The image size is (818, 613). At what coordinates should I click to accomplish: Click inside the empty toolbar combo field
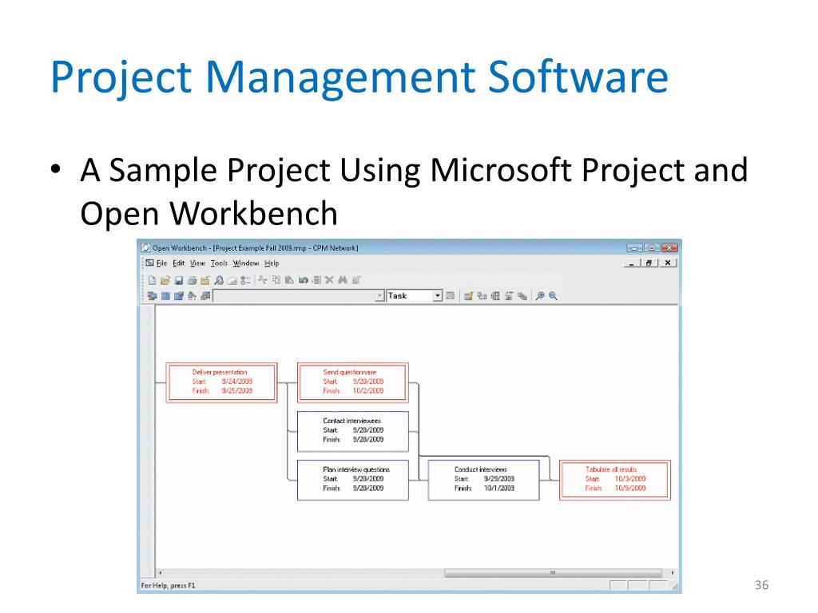pyautogui.click(x=294, y=295)
